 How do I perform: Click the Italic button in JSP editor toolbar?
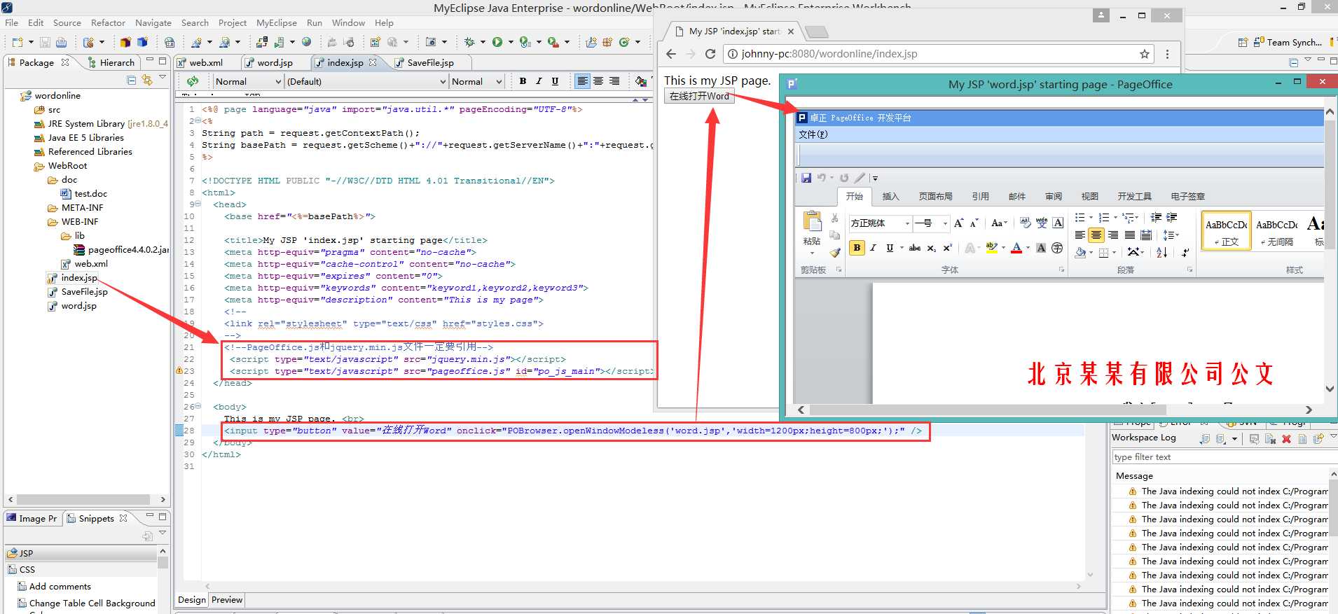coord(539,81)
